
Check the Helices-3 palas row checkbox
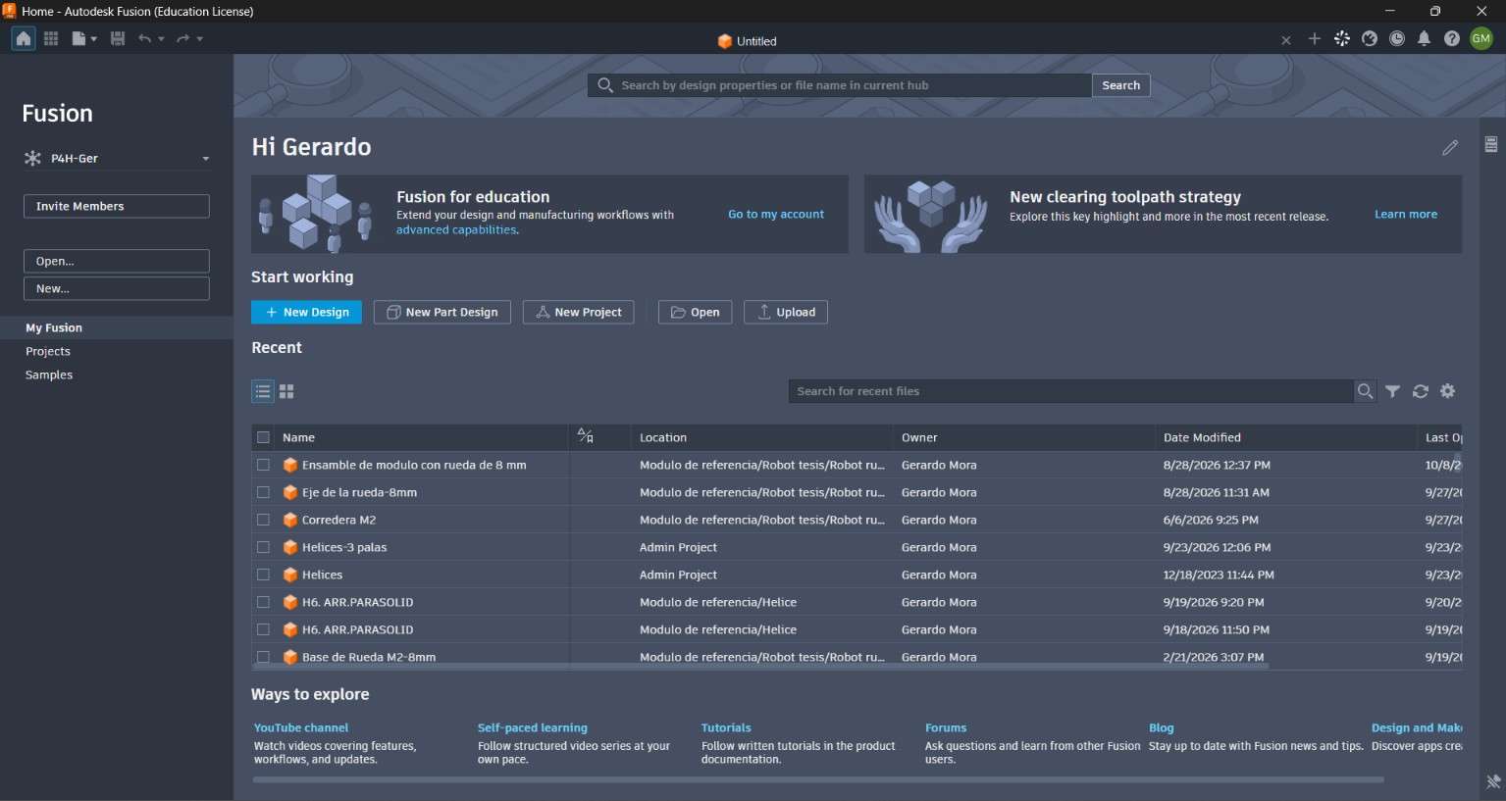tap(263, 547)
